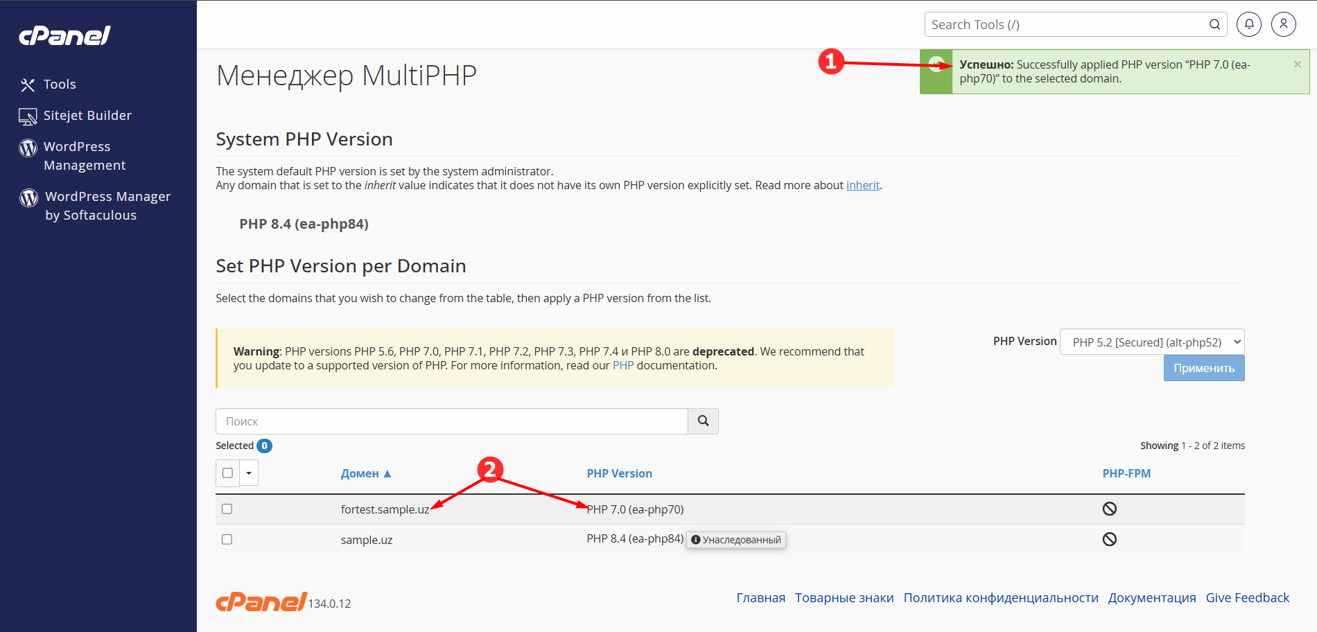Dismiss the success notification
The height and width of the screenshot is (632, 1317).
1298,64
